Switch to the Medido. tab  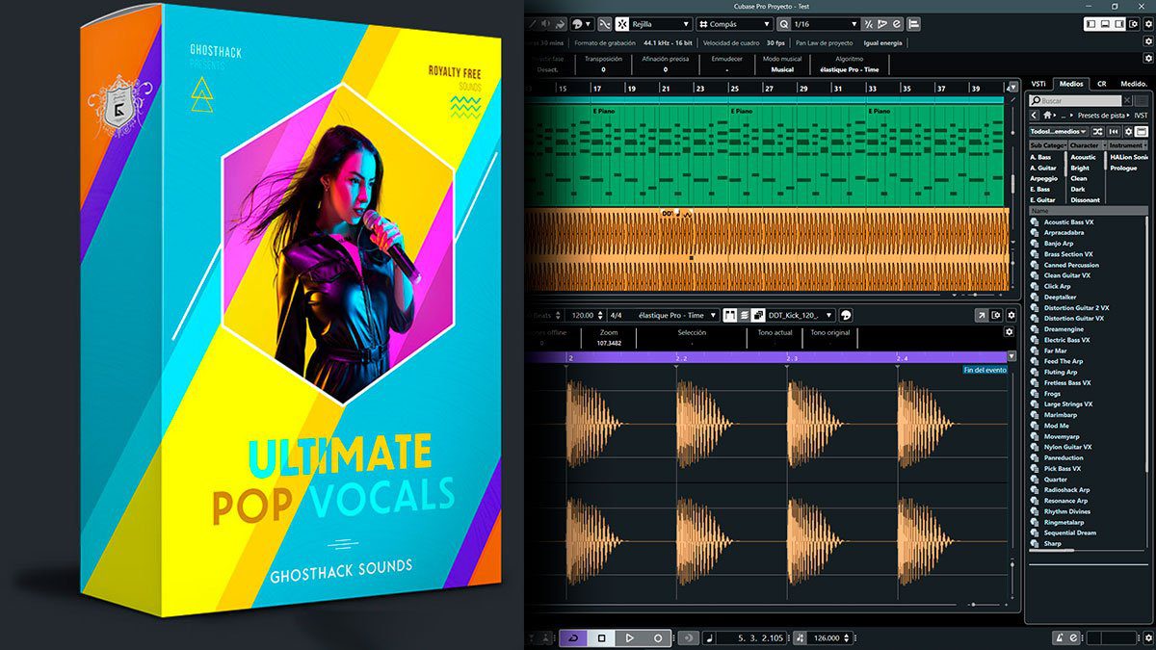[x=1133, y=84]
